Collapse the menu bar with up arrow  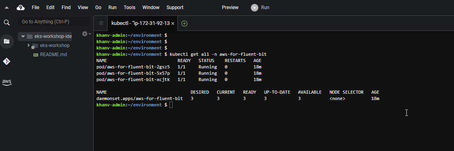[7, 8]
